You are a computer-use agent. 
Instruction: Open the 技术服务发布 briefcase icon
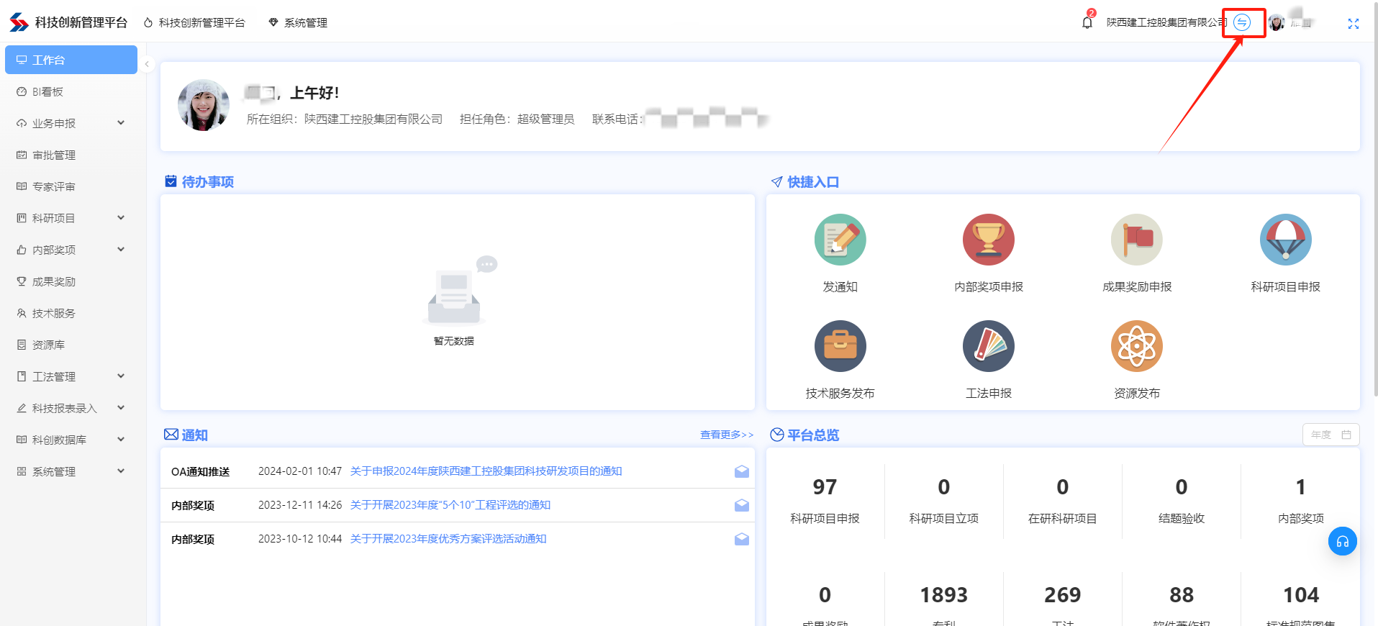coord(840,346)
